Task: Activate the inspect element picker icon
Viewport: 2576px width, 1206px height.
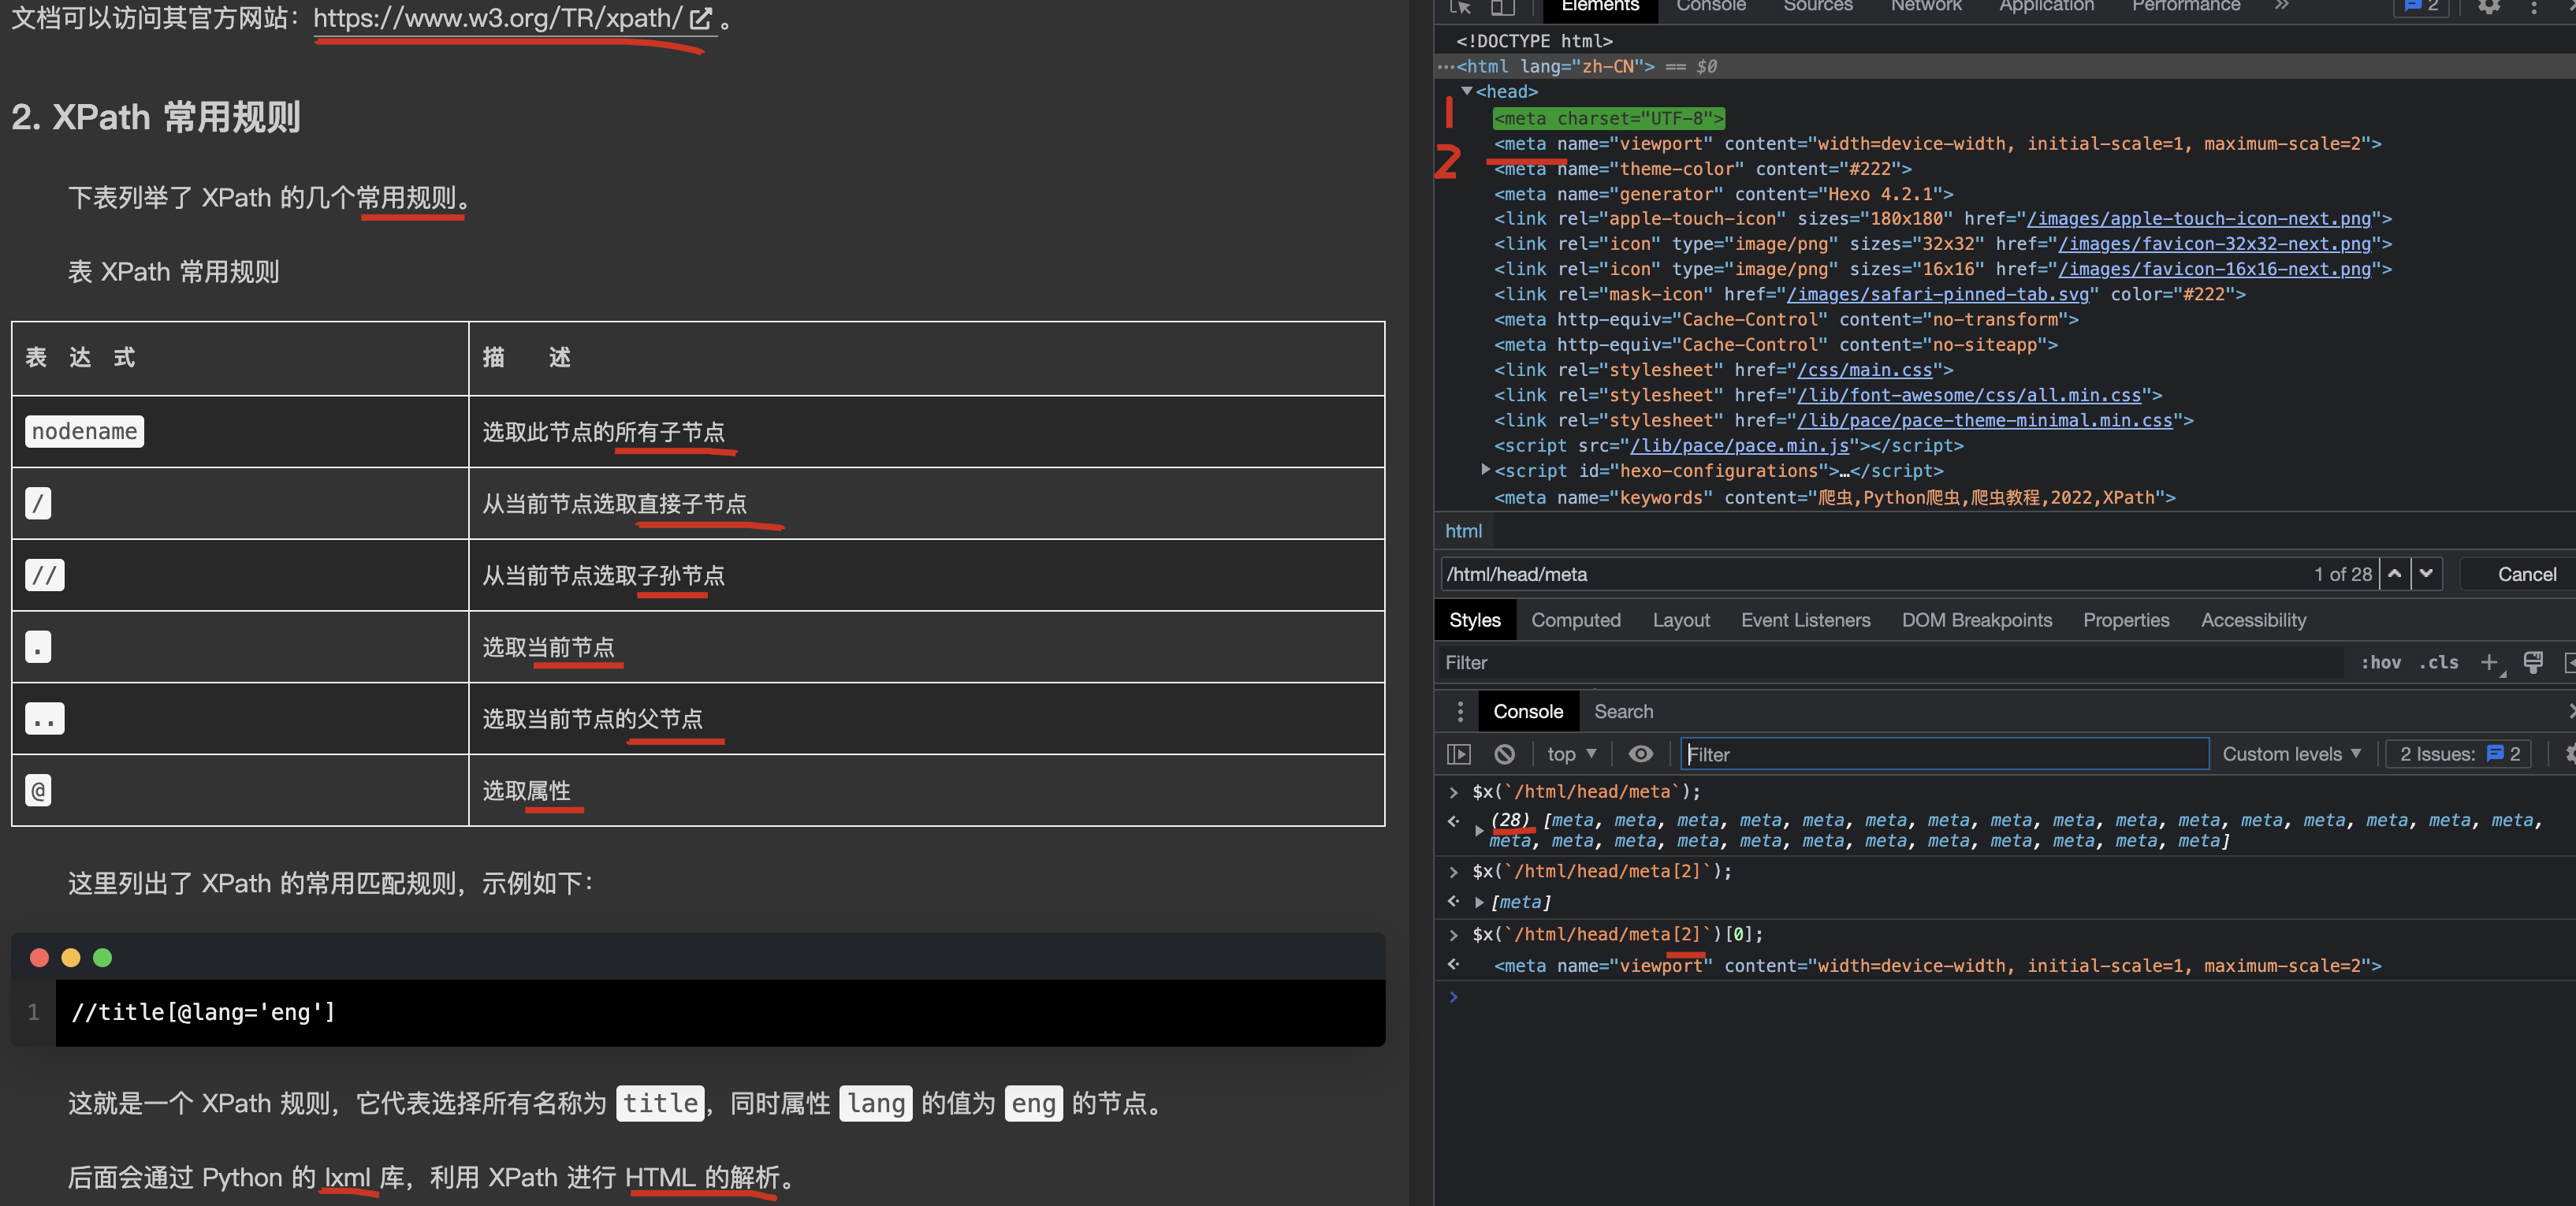Action: coord(1460,7)
